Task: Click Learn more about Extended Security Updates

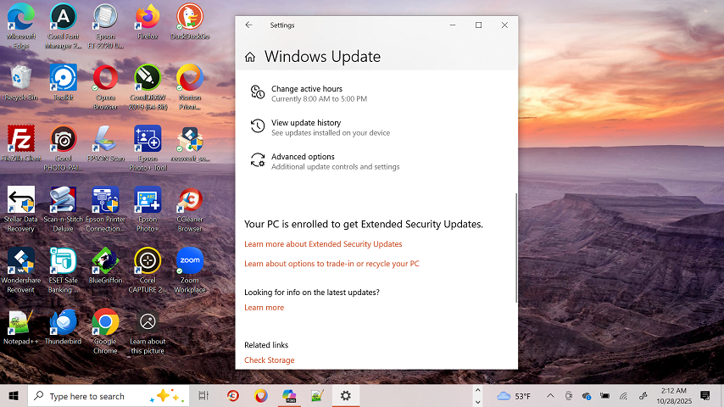Action: point(323,244)
